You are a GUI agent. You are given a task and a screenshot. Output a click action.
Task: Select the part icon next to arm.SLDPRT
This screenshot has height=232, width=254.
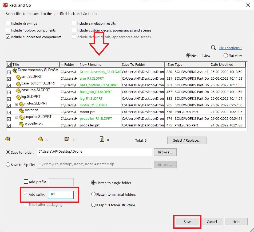pyautogui.click(x=18, y=77)
